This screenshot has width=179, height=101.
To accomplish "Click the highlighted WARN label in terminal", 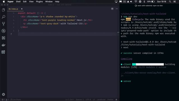I will point(128,19).
